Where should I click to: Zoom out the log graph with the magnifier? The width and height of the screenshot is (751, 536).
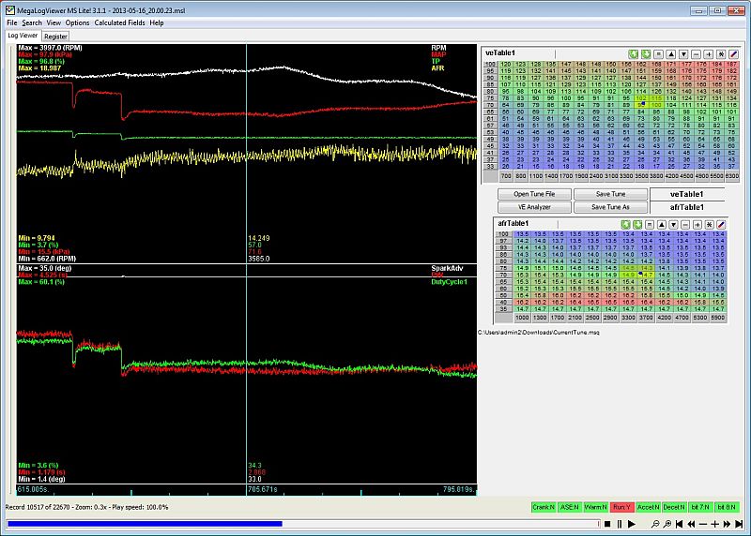click(x=655, y=524)
